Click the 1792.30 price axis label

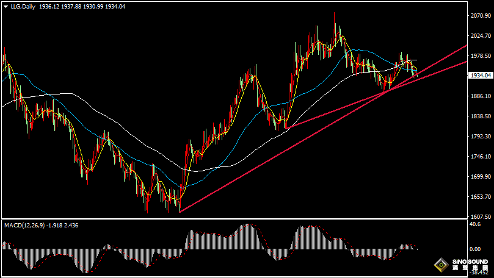(481, 137)
